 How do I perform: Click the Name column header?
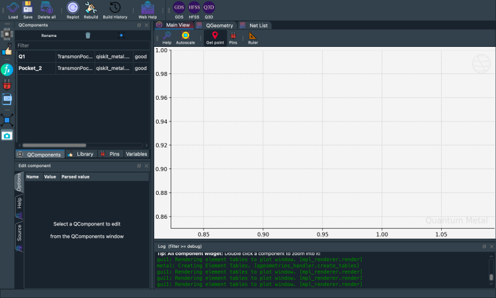32,176
